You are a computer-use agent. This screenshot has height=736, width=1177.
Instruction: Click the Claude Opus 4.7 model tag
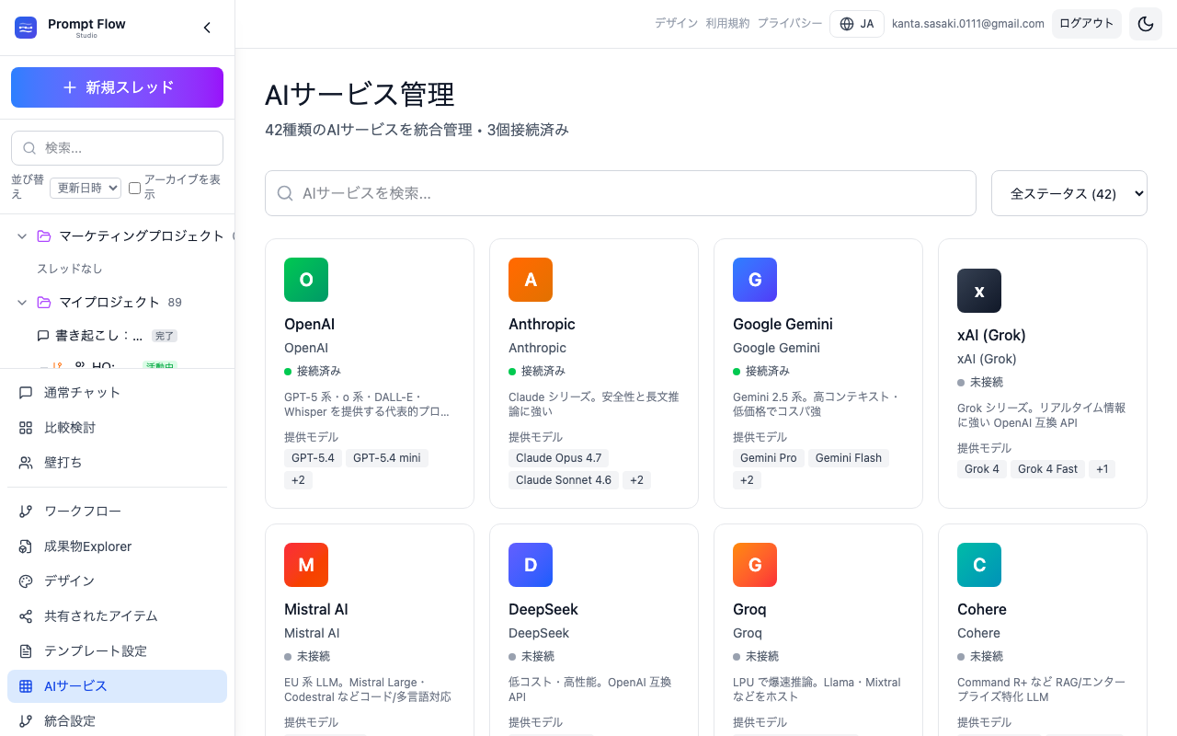(558, 458)
